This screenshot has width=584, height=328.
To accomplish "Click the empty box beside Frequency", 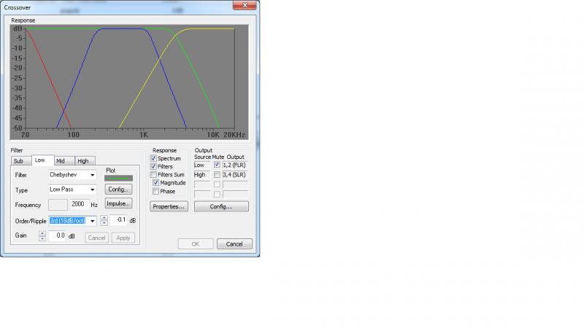I will (x=58, y=205).
